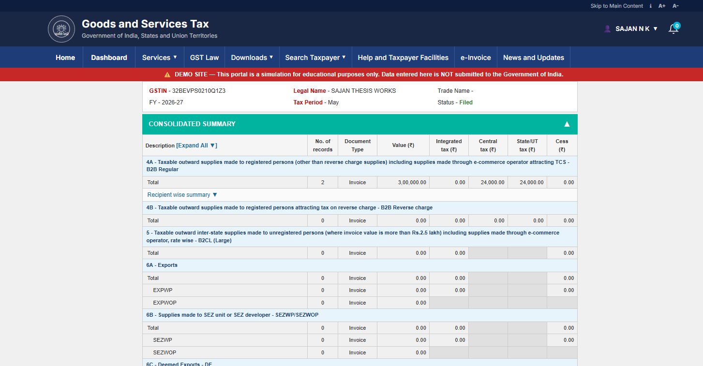703x366 pixels.
Task: Click the GSTIN value 32BEVPS0210Q1Z3
Action: click(199, 91)
